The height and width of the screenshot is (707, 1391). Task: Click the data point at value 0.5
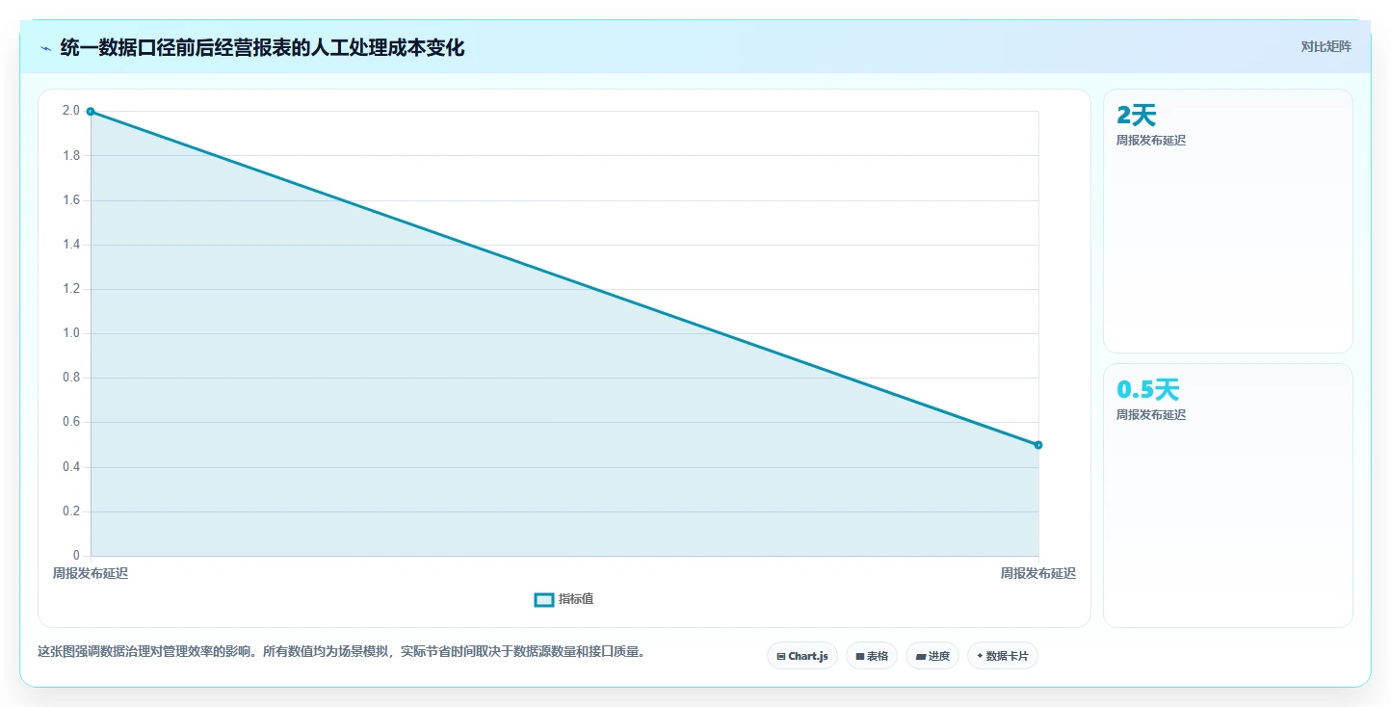point(1038,445)
